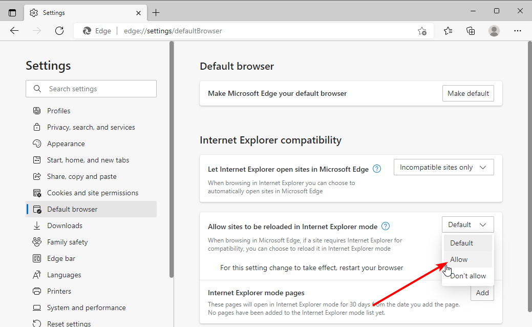The width and height of the screenshot is (532, 327).
Task: Close the Settings tab
Action: (x=138, y=13)
